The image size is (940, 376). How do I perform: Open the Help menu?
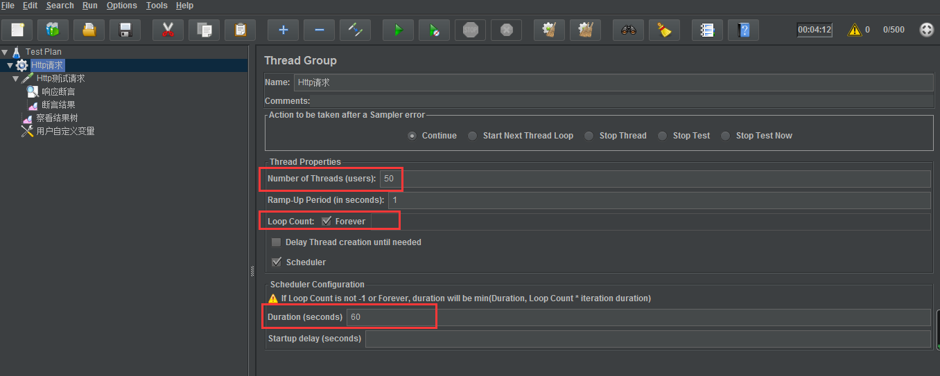click(x=184, y=6)
